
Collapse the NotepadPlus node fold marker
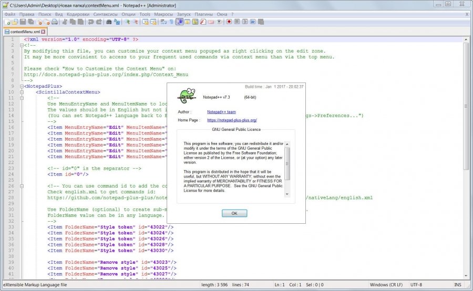(21, 86)
